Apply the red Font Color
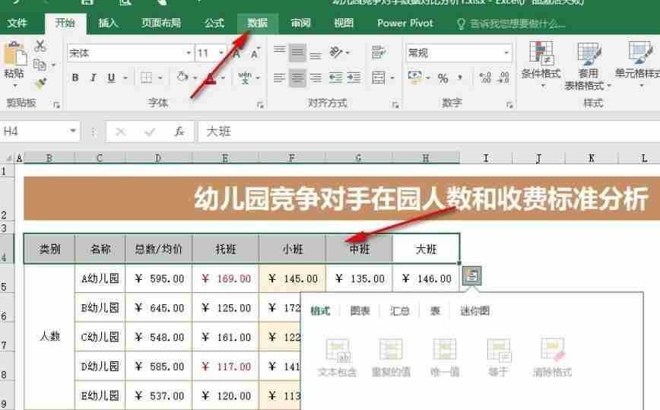Image resolution: width=660 pixels, height=410 pixels. click(x=211, y=78)
